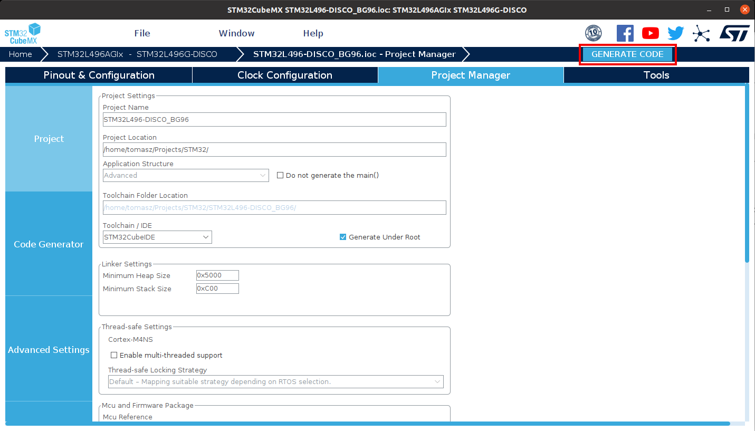Viewport: 755px width, 431px height.
Task: Click the Project Location input field
Action: [274, 149]
